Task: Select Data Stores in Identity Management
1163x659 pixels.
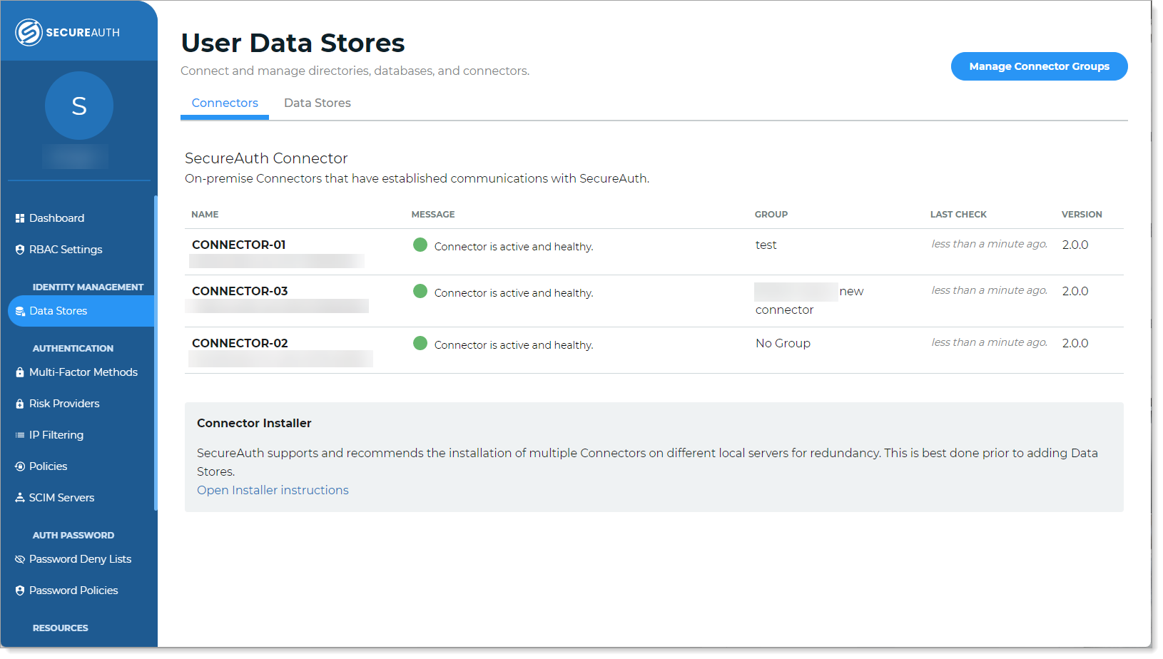Action: [x=58, y=311]
